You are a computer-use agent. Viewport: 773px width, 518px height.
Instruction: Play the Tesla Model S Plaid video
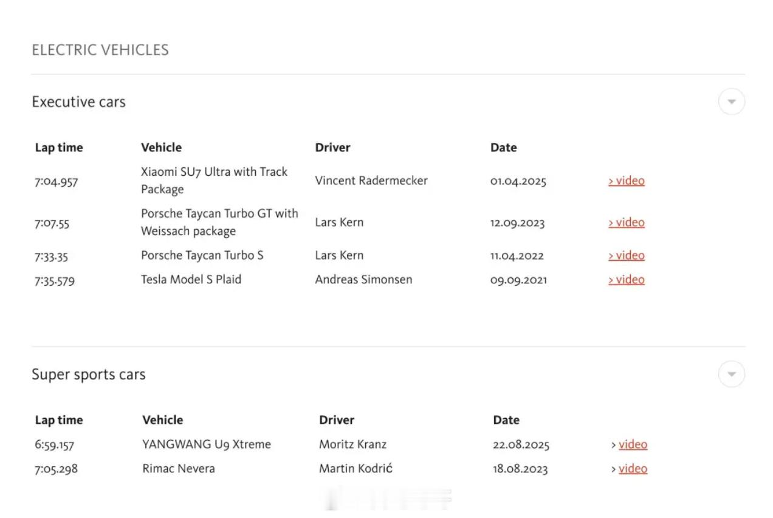pos(627,280)
